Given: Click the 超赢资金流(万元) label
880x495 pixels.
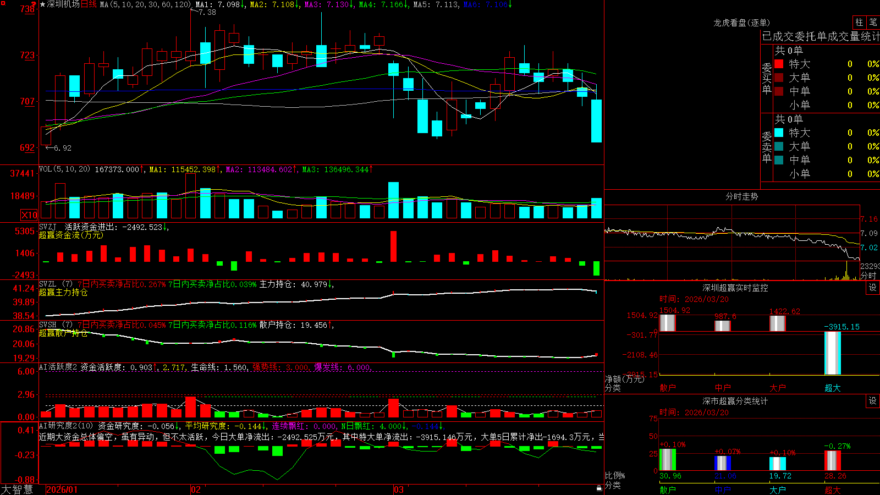Looking at the screenshot, I should 71,235.
